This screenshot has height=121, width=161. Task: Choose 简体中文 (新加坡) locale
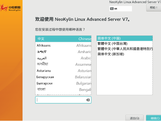click(x=124, y=54)
